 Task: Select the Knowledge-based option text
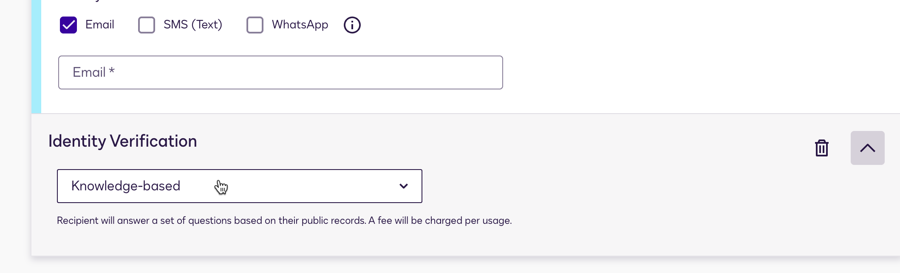pos(126,186)
